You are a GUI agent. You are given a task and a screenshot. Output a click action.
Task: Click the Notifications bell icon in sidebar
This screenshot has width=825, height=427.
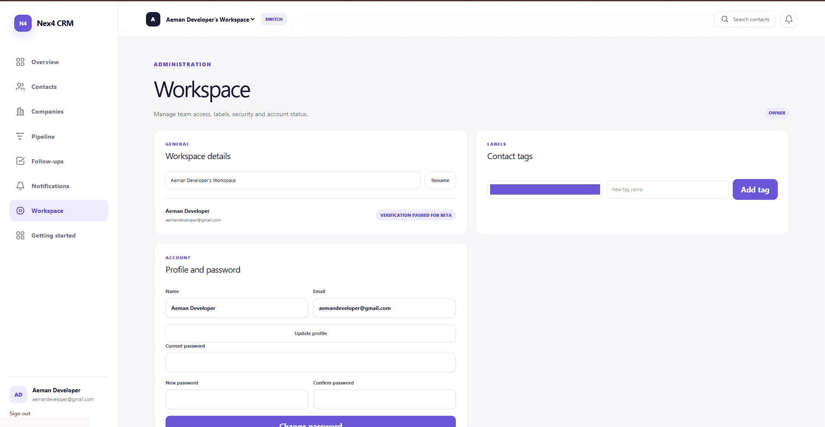point(20,186)
